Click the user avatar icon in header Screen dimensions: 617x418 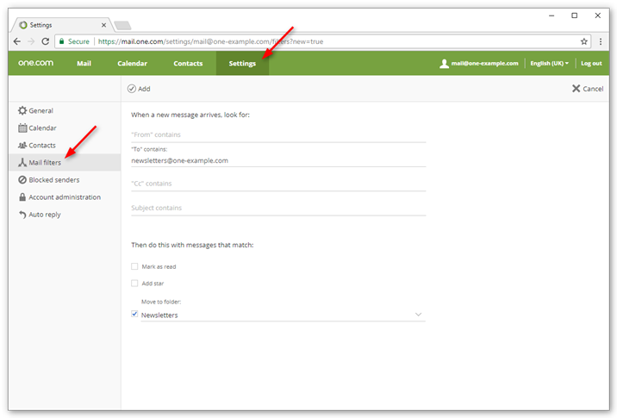[444, 64]
